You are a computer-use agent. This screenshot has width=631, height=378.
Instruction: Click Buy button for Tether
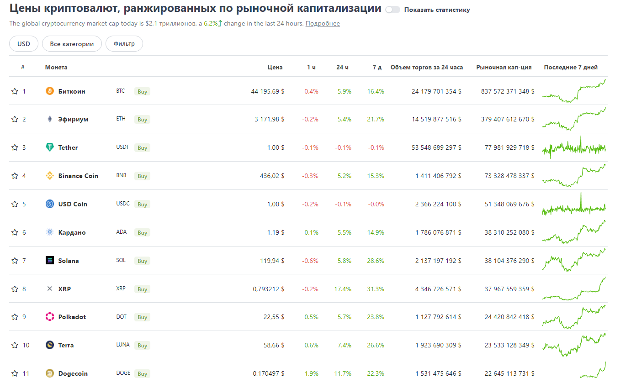pos(142,147)
